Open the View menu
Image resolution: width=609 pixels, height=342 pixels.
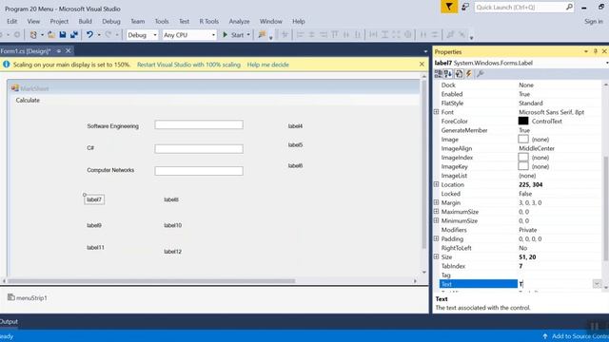33,21
